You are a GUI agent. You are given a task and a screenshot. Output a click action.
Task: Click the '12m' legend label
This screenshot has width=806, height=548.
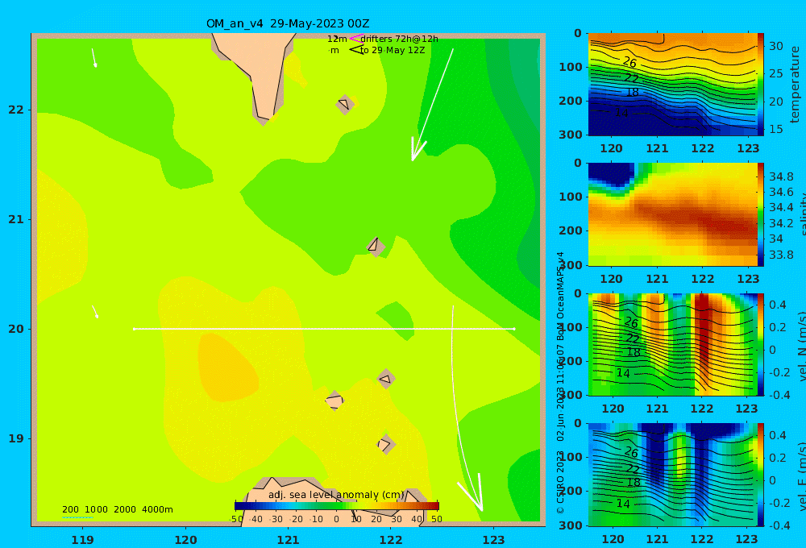pyautogui.click(x=337, y=39)
